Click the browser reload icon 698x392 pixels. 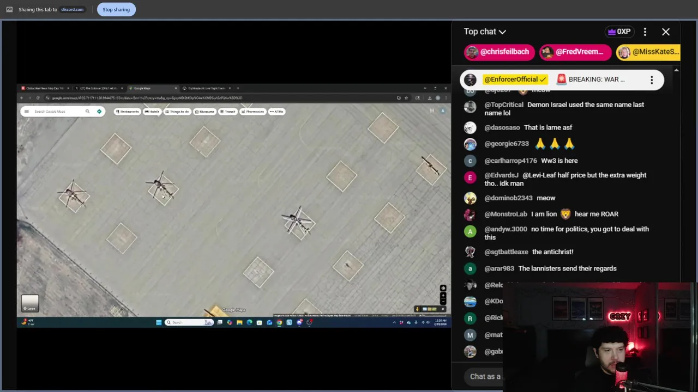(x=38, y=98)
